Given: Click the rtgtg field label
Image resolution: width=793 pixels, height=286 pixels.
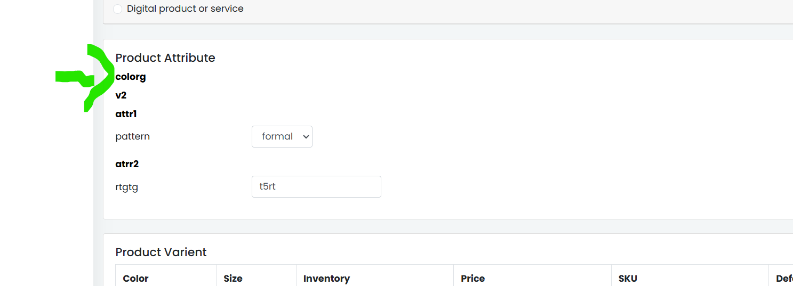Looking at the screenshot, I should tap(127, 187).
